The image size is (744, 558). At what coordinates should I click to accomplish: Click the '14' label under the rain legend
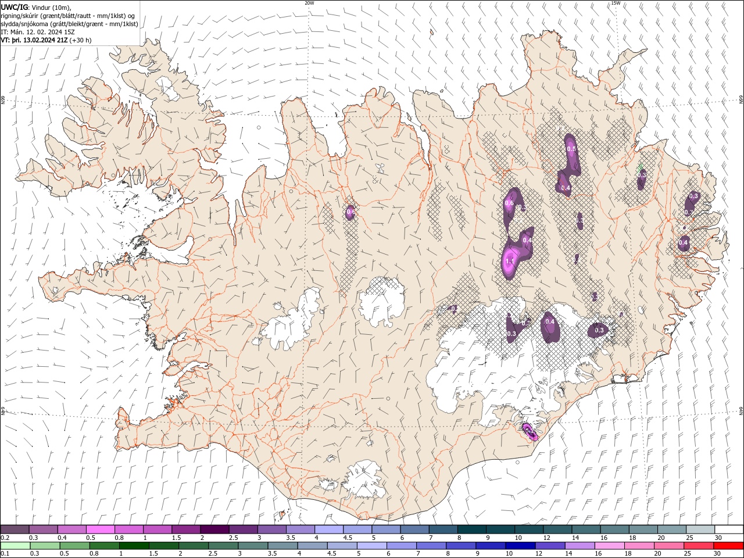pyautogui.click(x=568, y=554)
